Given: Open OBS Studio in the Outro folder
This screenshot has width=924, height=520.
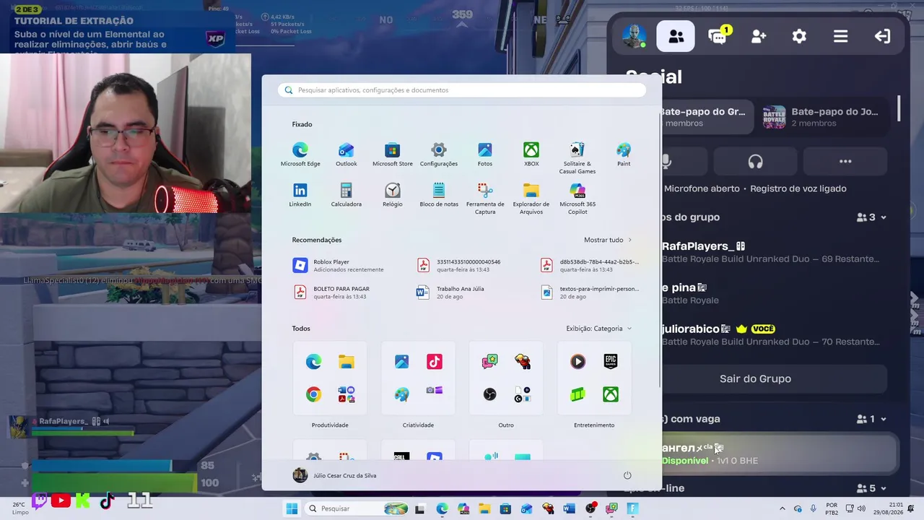Looking at the screenshot, I should click(x=490, y=394).
